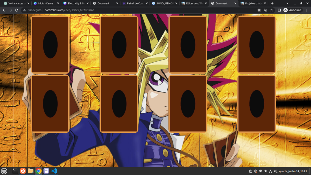Go back using the back arrow
Screen dimensions: 311x175
pyautogui.click(x=4, y=10)
